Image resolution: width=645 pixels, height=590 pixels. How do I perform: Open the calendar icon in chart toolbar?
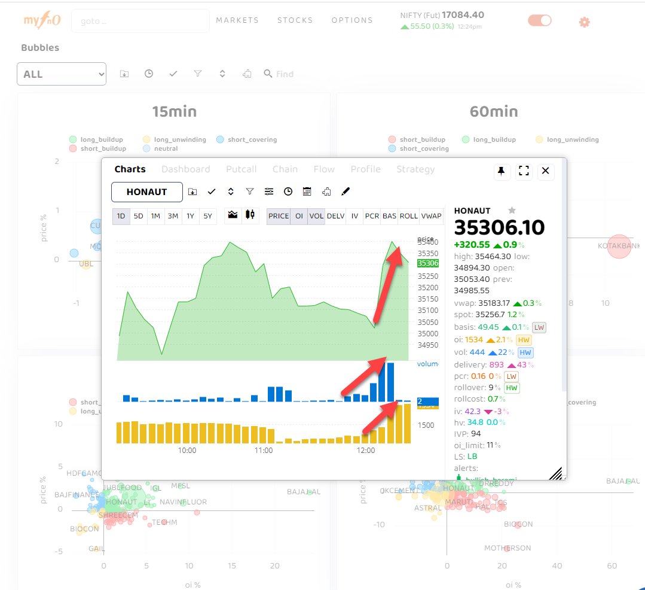tap(307, 191)
